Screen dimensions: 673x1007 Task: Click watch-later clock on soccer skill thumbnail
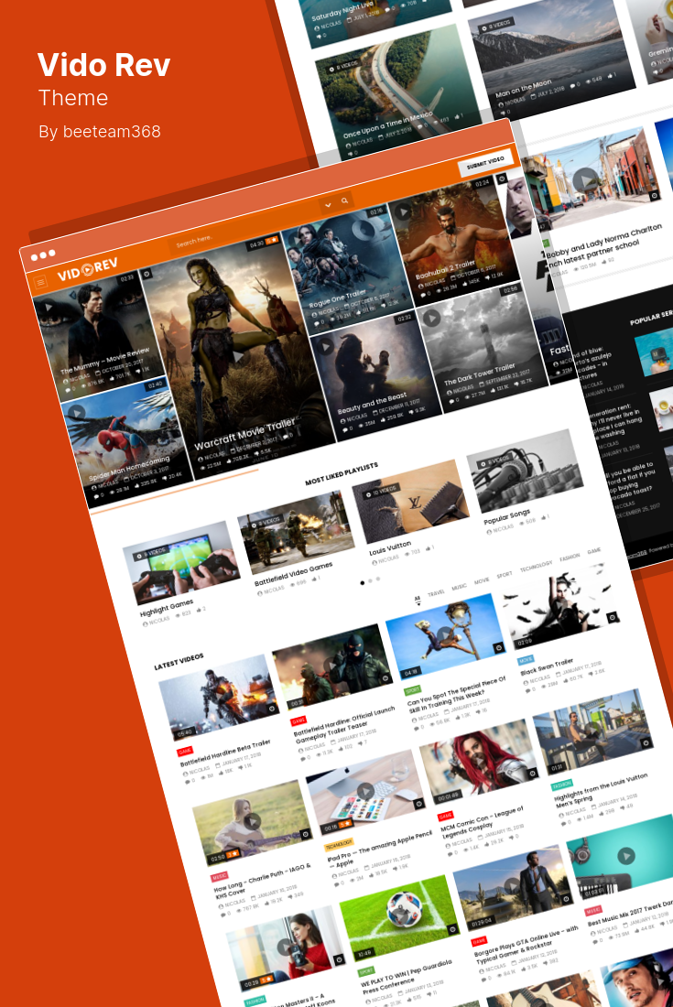pos(498,648)
